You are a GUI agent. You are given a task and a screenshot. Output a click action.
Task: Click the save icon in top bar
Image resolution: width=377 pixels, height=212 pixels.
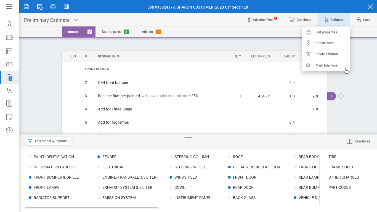pyautogui.click(x=26, y=7)
